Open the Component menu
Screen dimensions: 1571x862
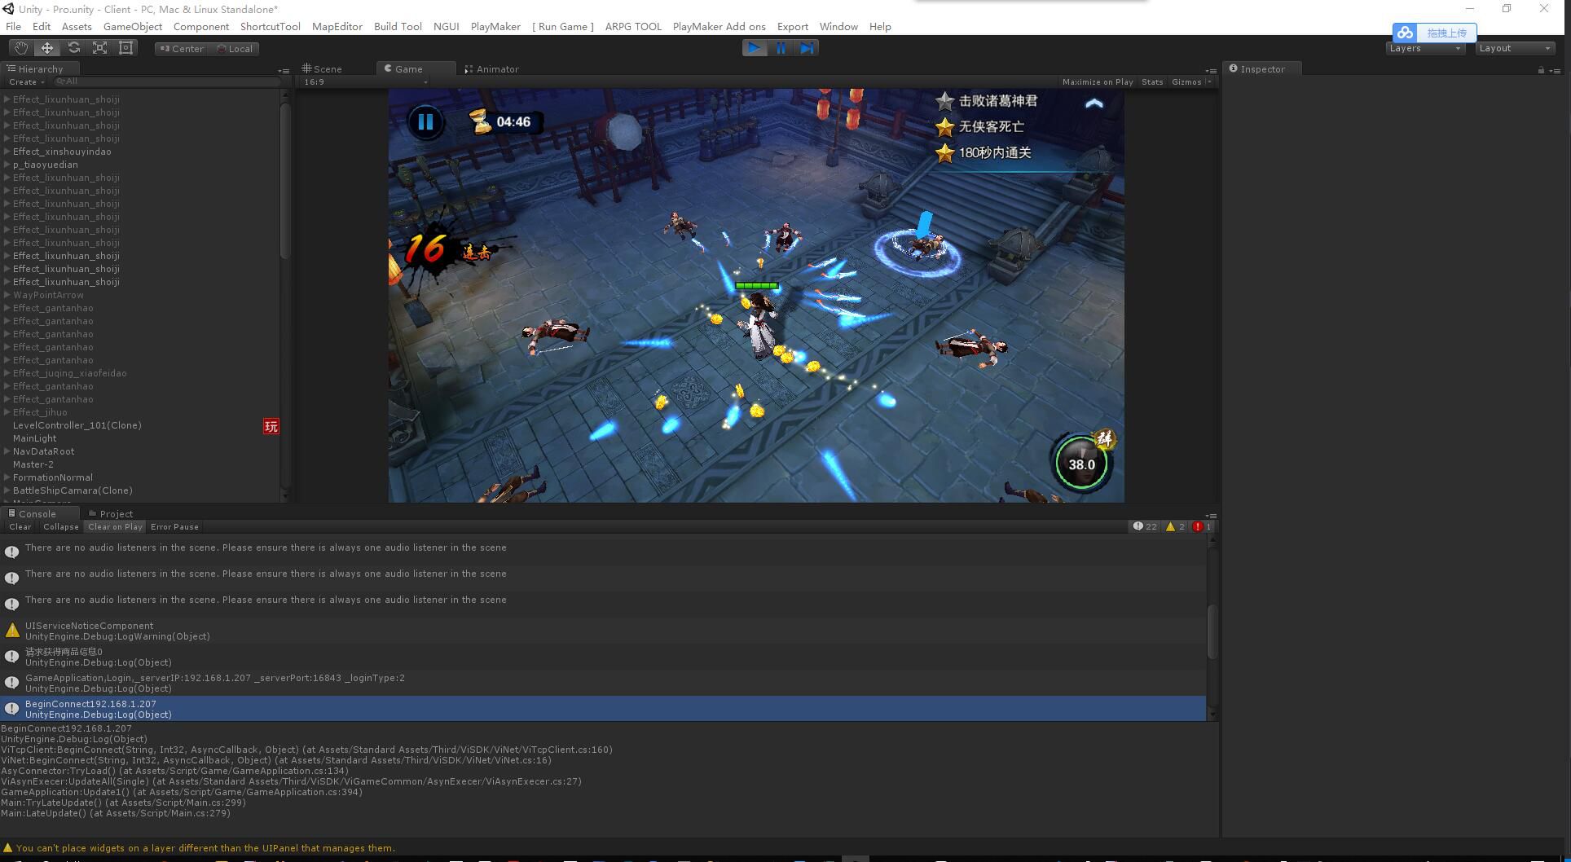click(x=201, y=27)
